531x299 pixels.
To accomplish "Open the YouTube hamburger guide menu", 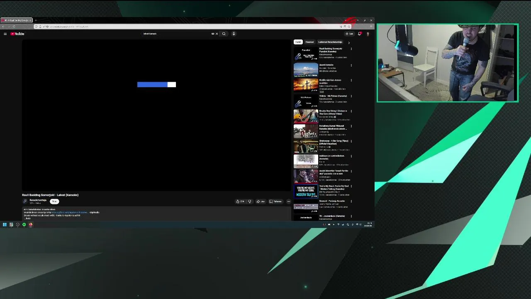I will [5, 34].
